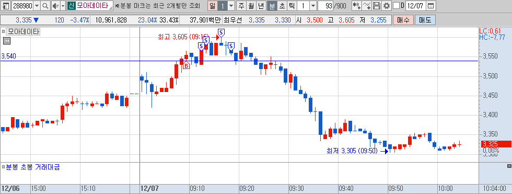The height and width of the screenshot is (194, 512).
Task: Switch chart period to 주 (weekly)
Action: click(x=241, y=6)
